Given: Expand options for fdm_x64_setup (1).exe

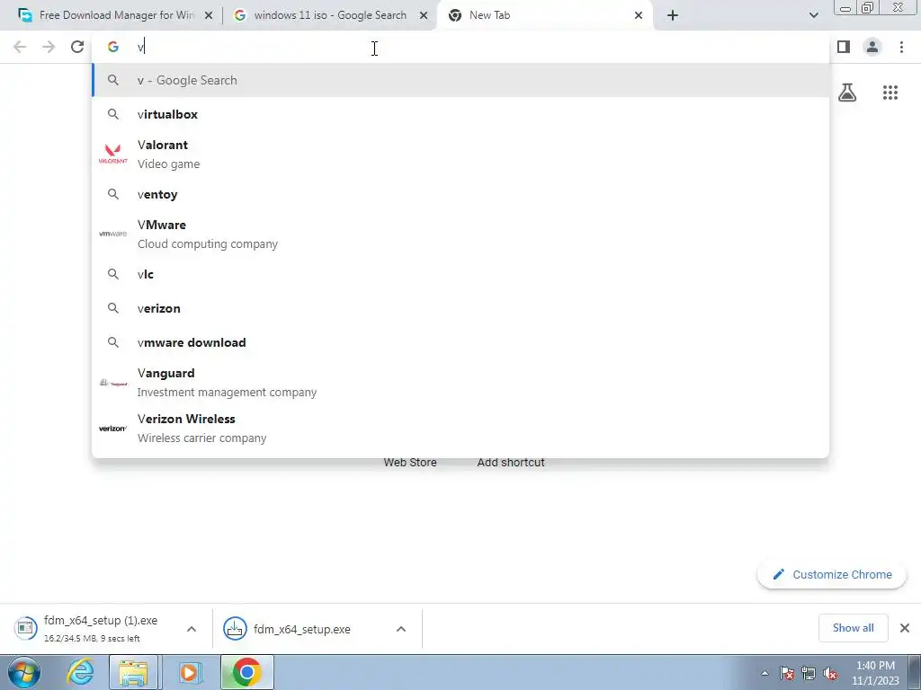Looking at the screenshot, I should (x=192, y=629).
